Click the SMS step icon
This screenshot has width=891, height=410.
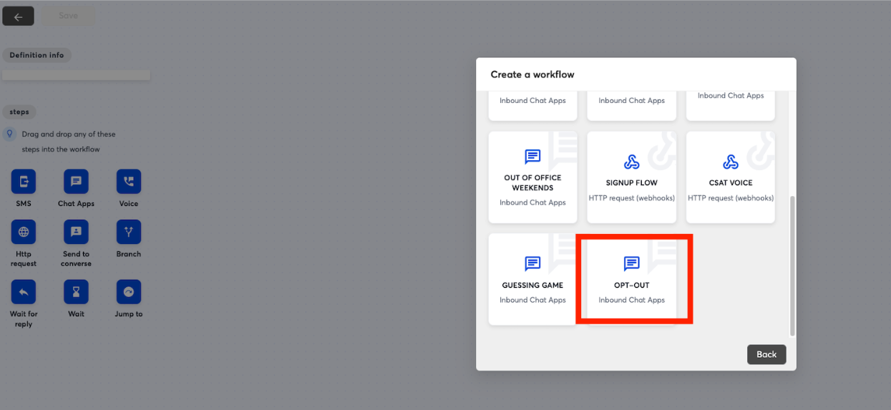pos(24,182)
